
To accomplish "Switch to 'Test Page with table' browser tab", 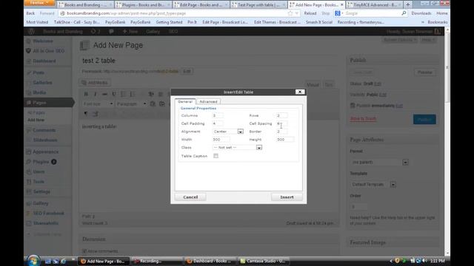I will point(258,5).
